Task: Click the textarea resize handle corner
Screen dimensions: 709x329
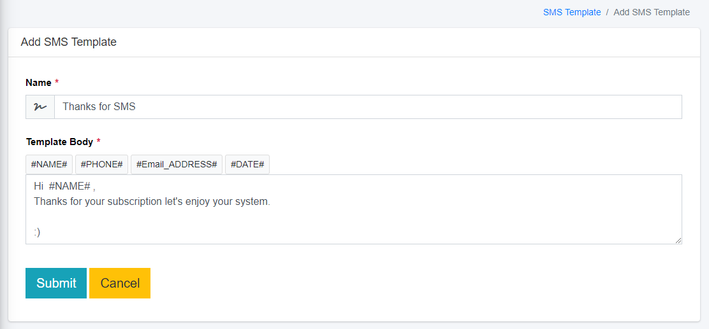Action: pos(678,240)
